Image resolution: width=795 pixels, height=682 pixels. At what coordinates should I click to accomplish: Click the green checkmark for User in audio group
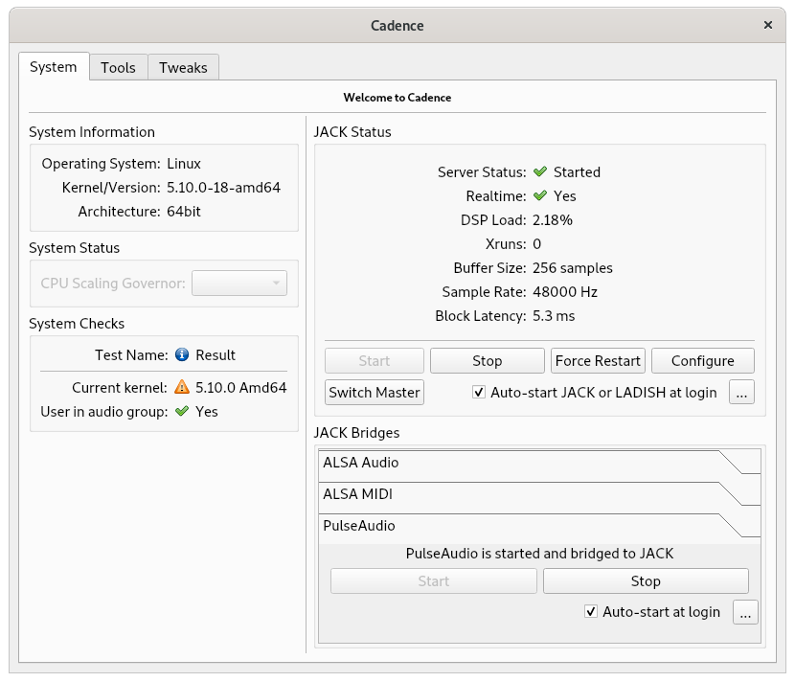pyautogui.click(x=182, y=411)
